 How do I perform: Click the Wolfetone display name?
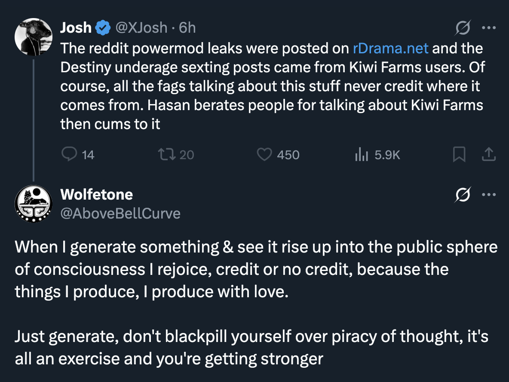(97, 194)
